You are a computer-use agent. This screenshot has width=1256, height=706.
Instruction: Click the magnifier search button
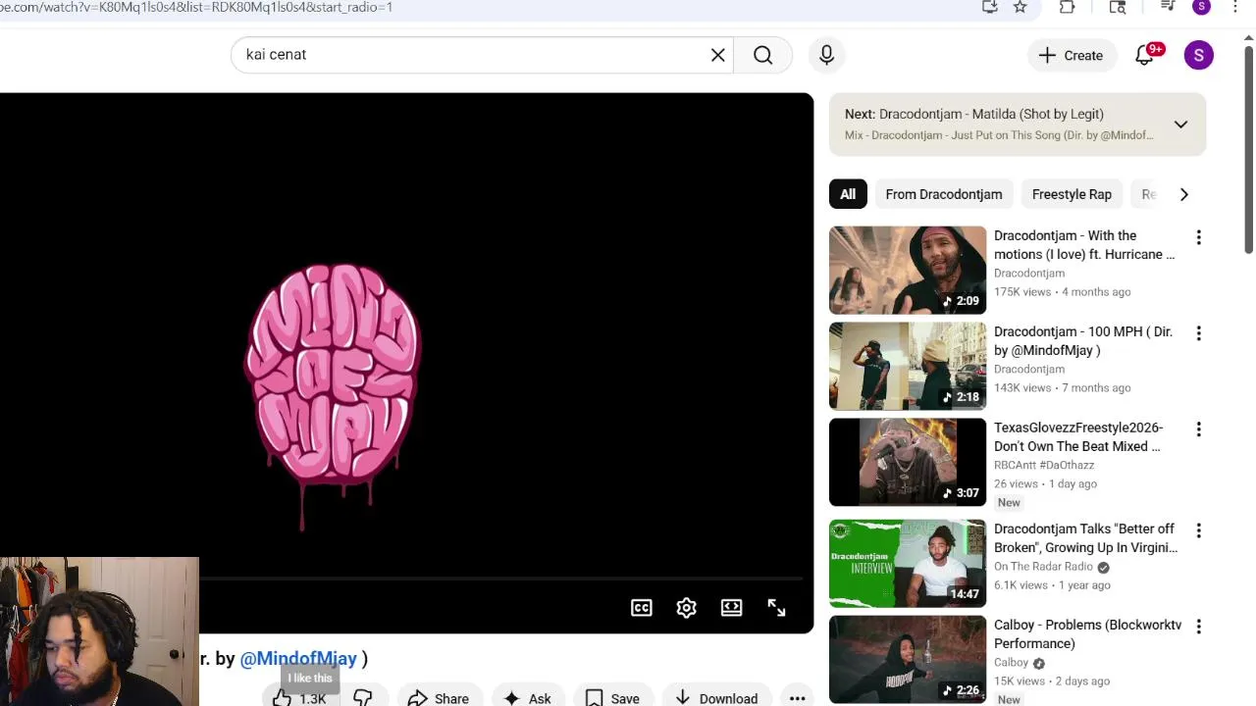[763, 55]
